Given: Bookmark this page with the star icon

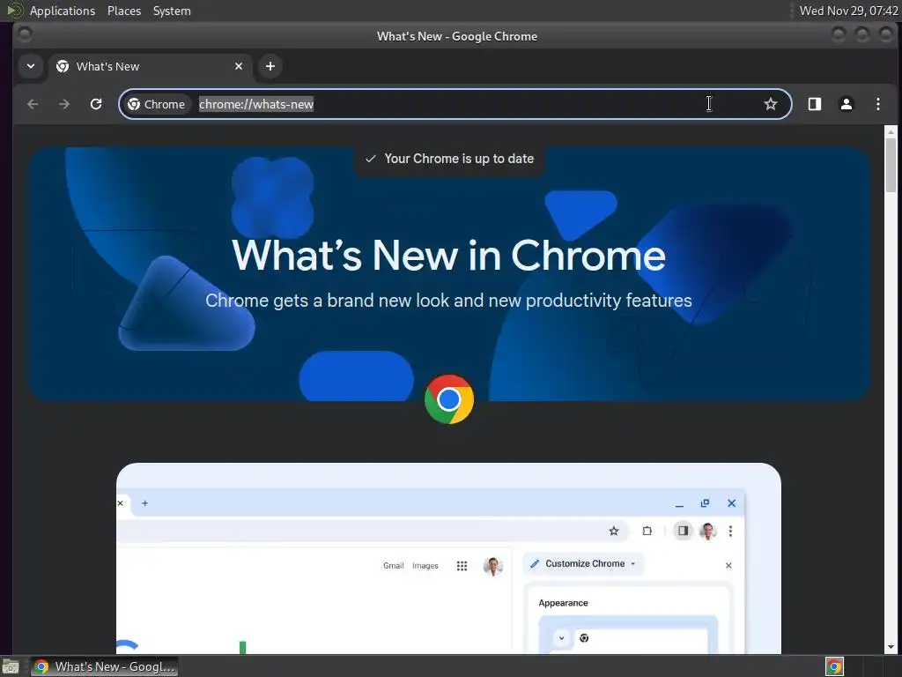Looking at the screenshot, I should tap(770, 104).
